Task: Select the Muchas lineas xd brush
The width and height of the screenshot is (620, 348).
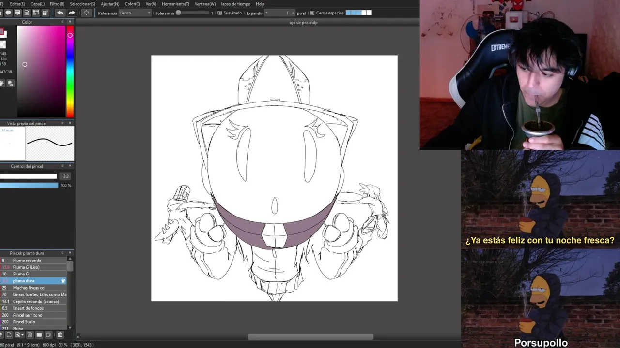Action: point(33,288)
